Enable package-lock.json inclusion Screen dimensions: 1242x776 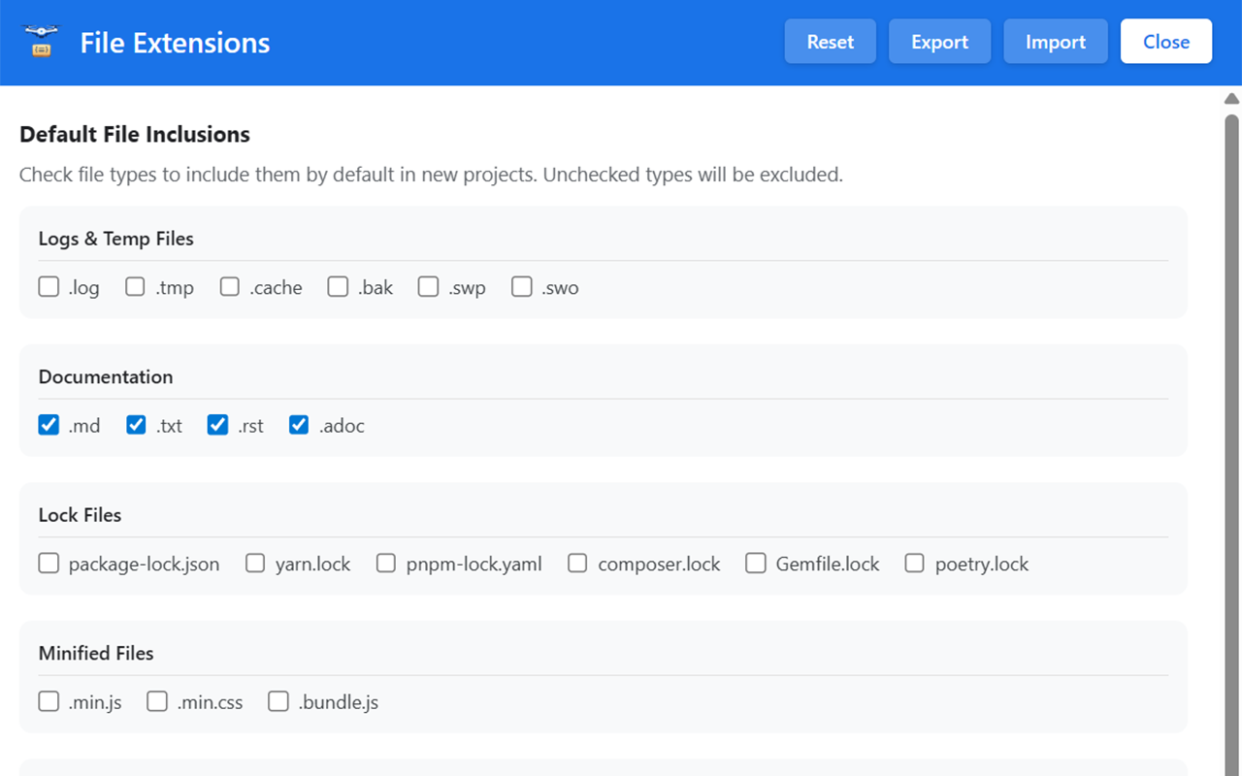click(49, 563)
